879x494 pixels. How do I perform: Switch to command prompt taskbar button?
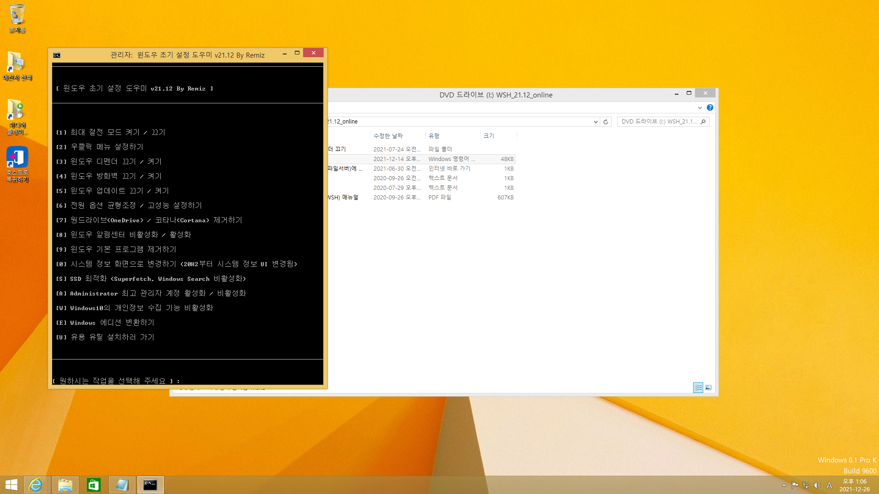[150, 485]
